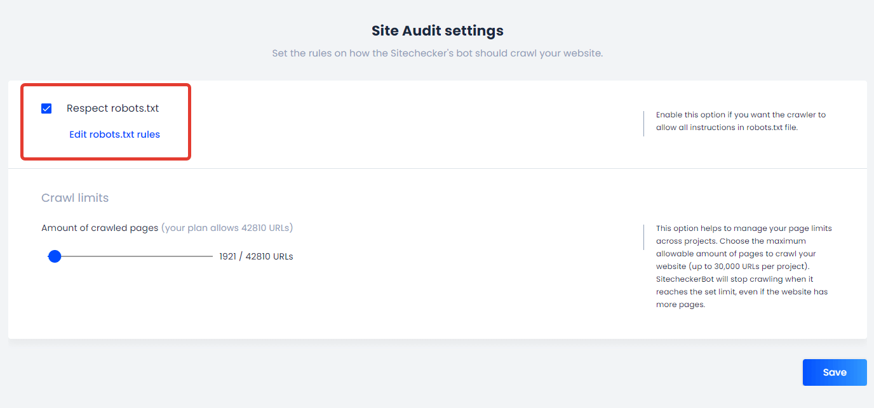This screenshot has height=408, width=874.
Task: Click the 1921 / 42810 URLs value
Action: point(256,257)
